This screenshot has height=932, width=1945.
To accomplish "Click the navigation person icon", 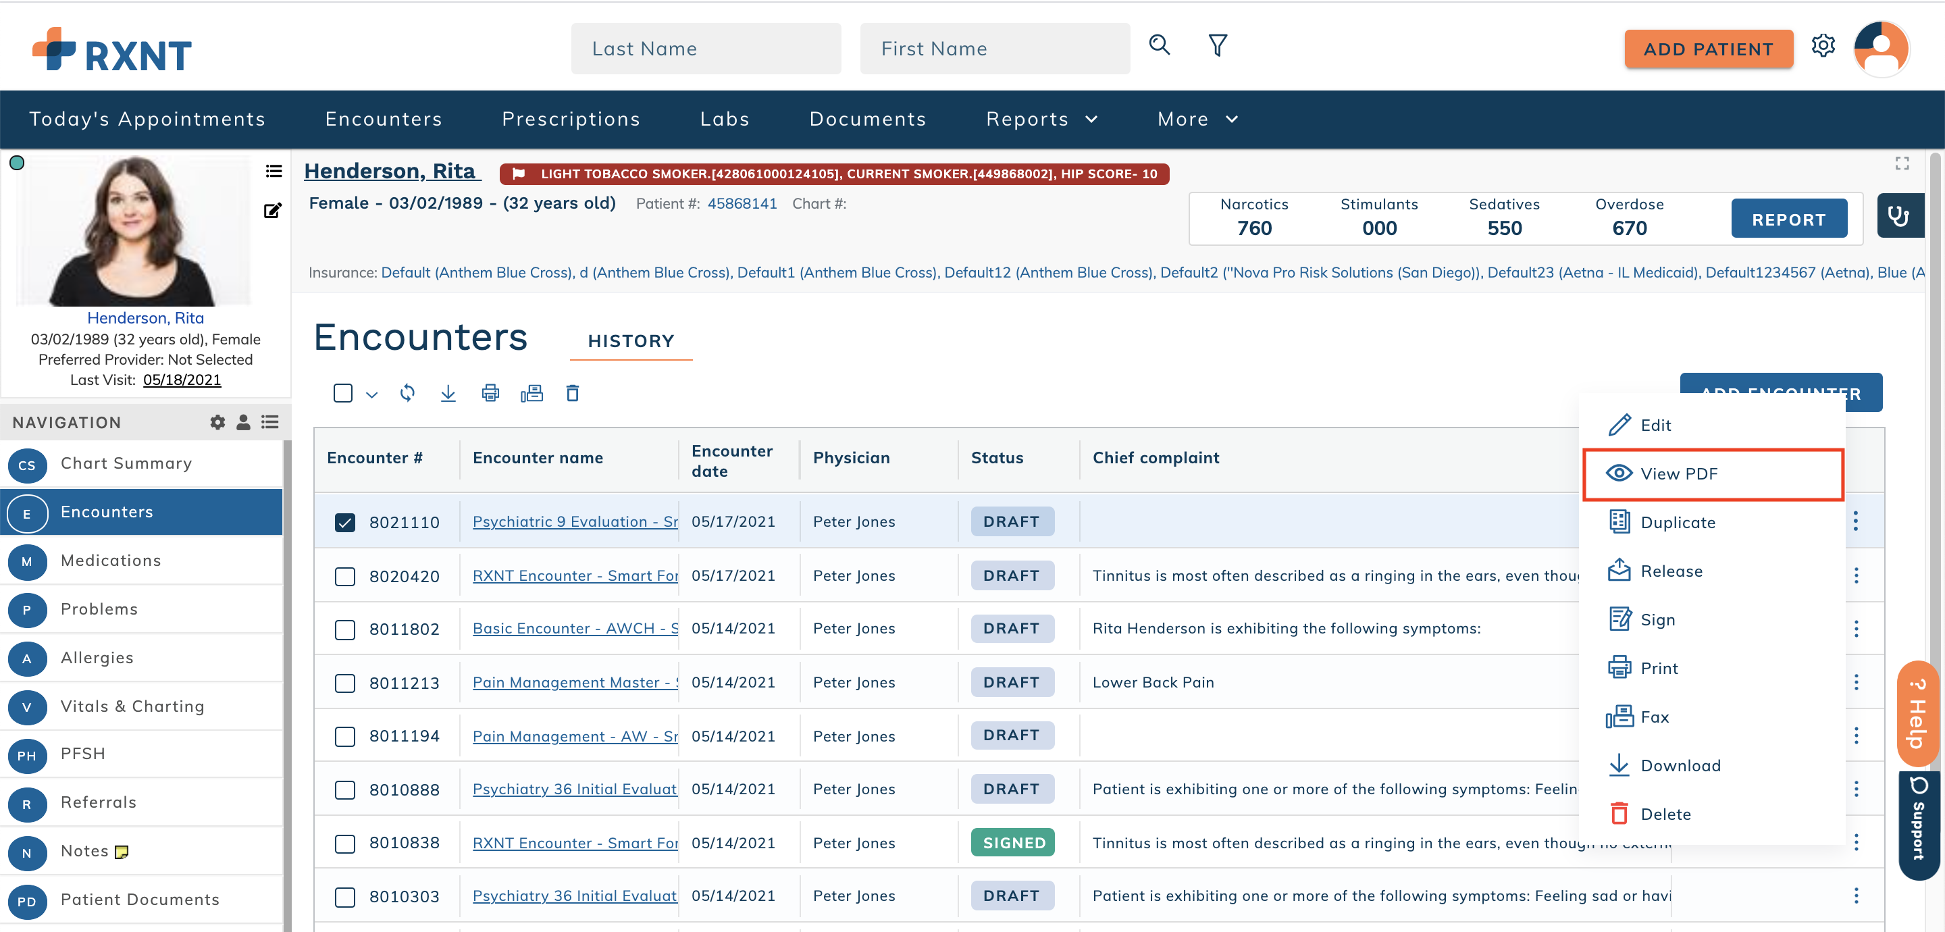I will (243, 422).
